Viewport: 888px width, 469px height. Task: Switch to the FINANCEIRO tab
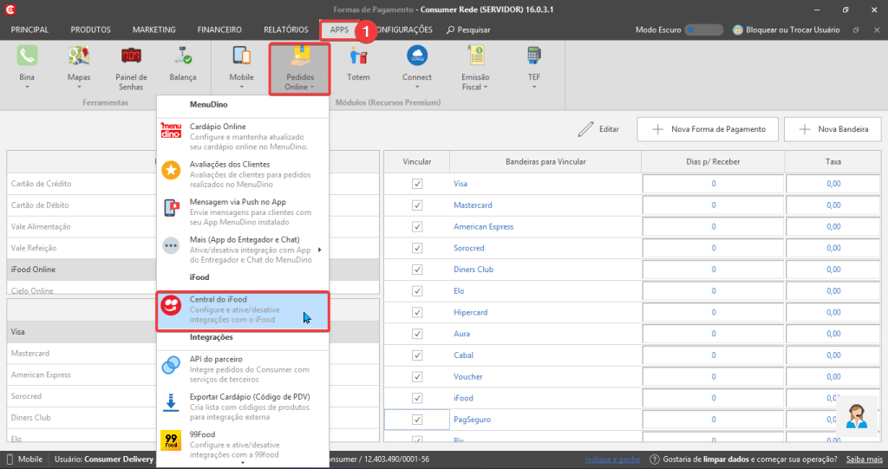coord(219,29)
